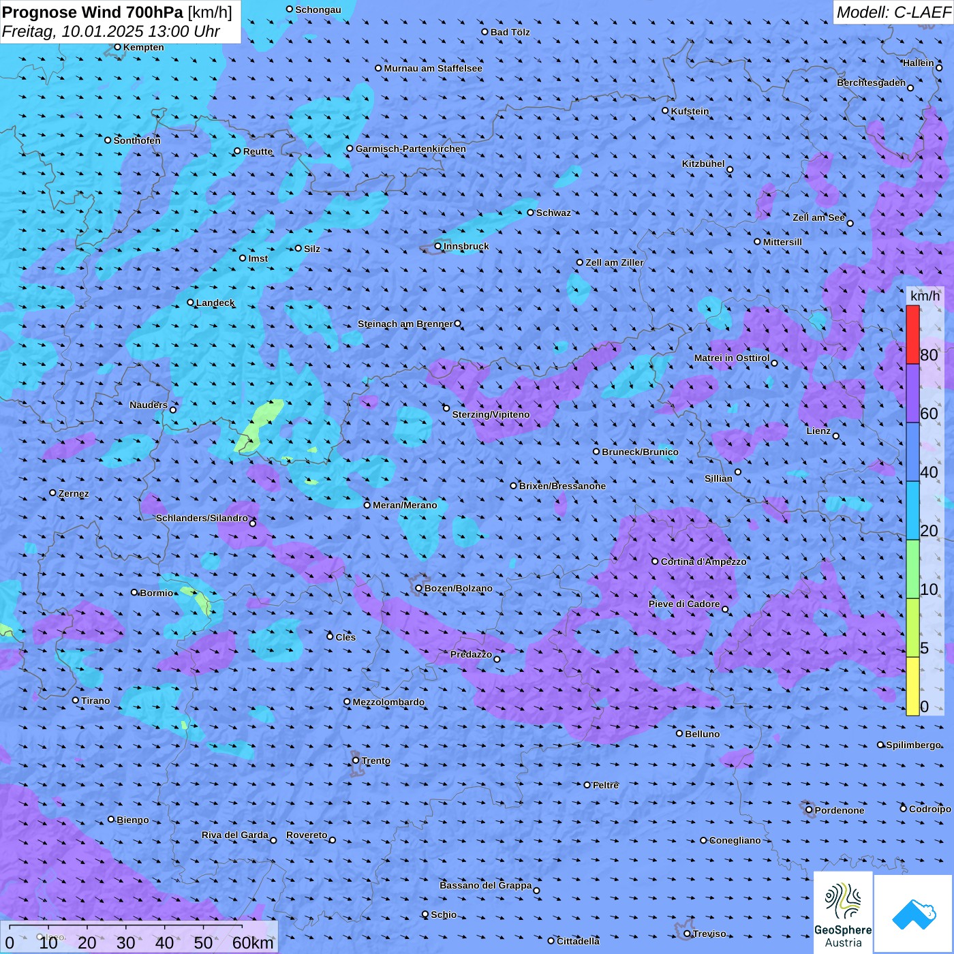Click the 'Schlanders/Silandro' label
The image size is (954, 954).
pos(202,518)
